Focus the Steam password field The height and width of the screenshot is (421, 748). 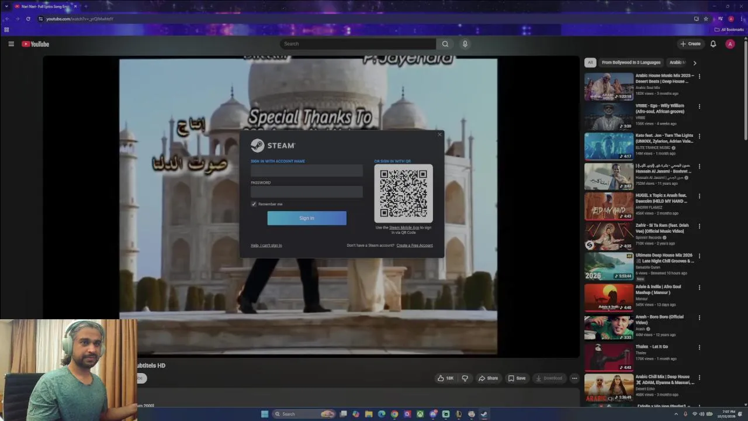tap(307, 192)
